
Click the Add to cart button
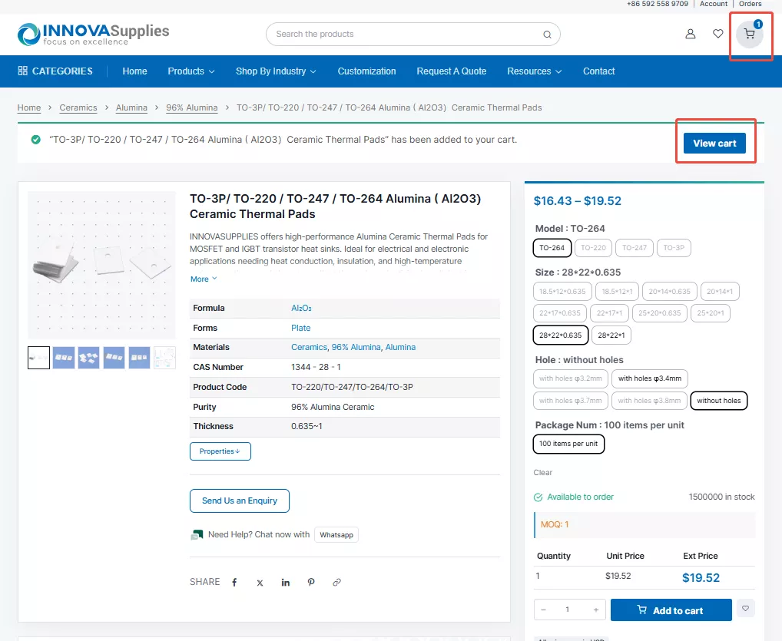(671, 610)
